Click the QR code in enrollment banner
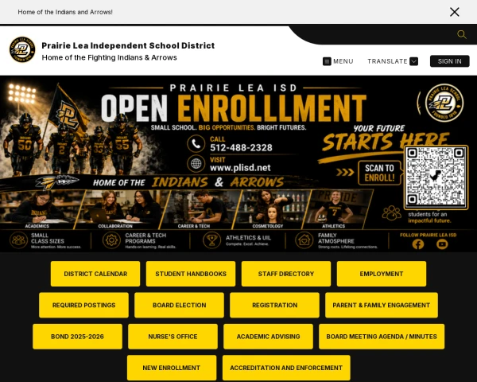This screenshot has height=382, width=477. point(436,177)
